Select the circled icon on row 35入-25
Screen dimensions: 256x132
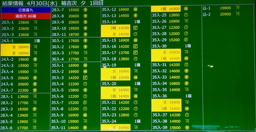click(x=186, y=15)
